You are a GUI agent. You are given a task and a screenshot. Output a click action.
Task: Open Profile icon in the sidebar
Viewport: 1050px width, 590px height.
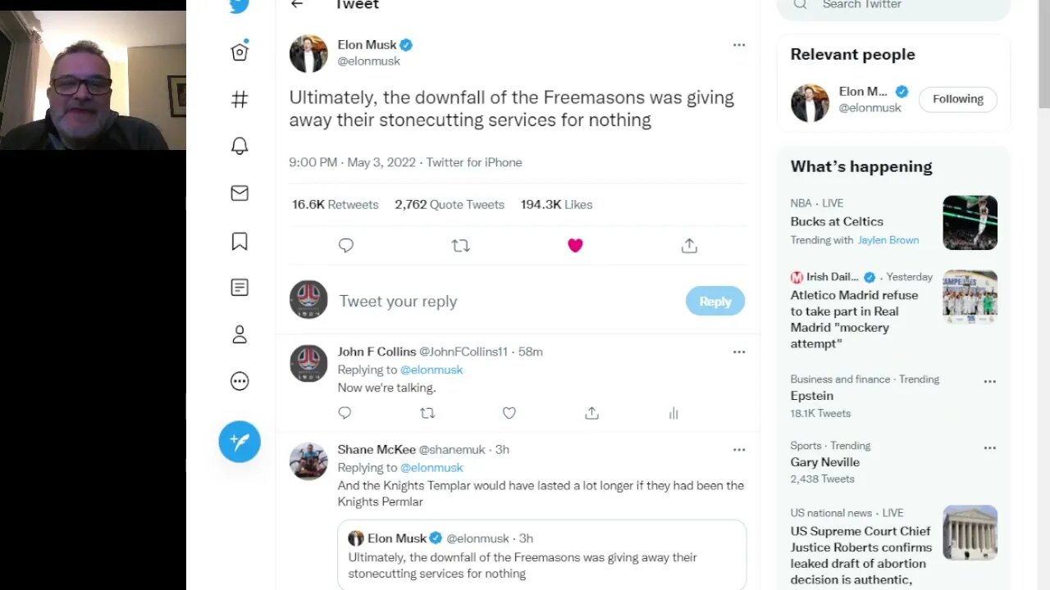[240, 334]
